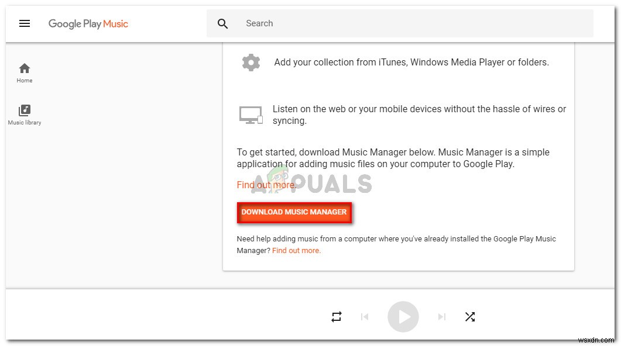Viewport: 621px width, 346px height.
Task: Go back to the previous track
Action: click(x=365, y=316)
